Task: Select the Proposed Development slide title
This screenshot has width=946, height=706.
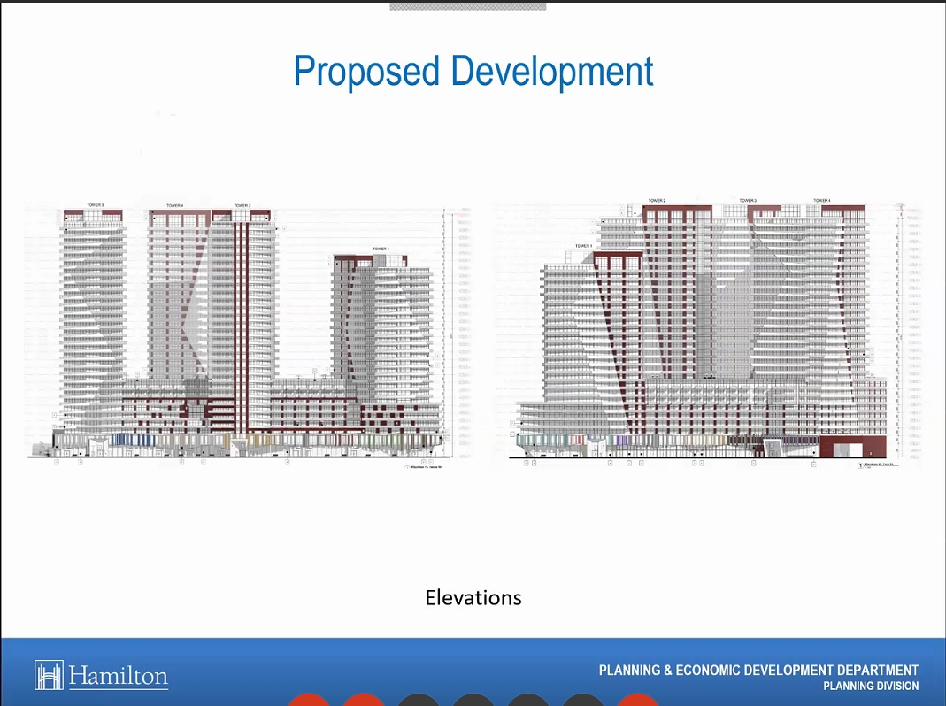Action: [473, 71]
